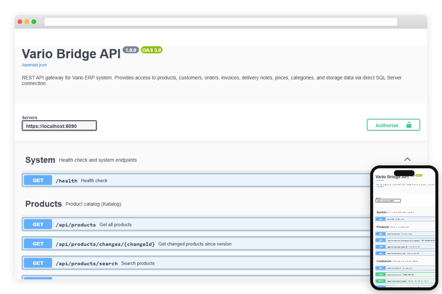Click the green maximize window dot
The image size is (442, 294).
34,22
